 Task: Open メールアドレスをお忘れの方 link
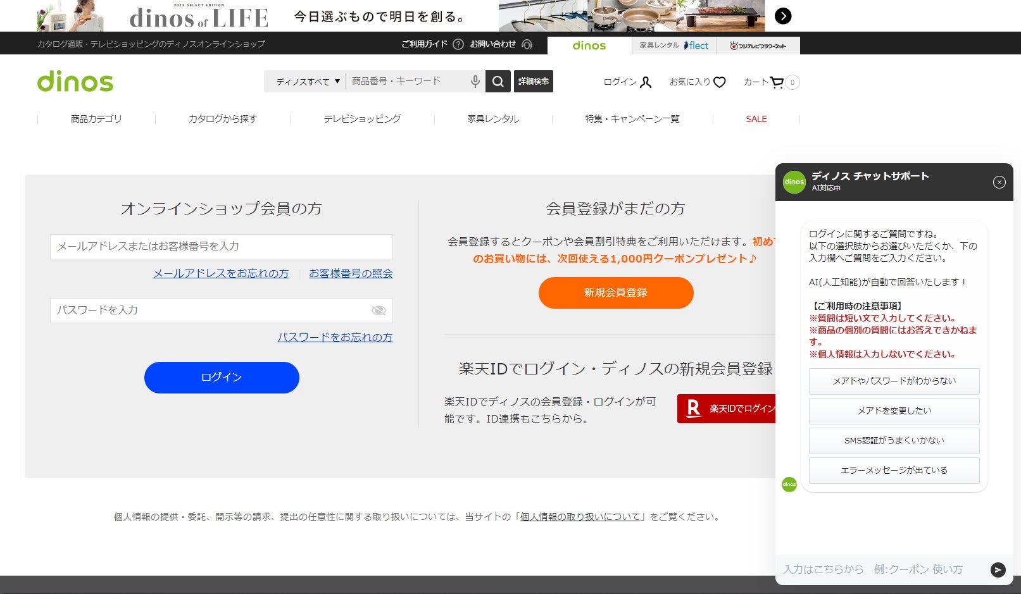(x=221, y=273)
